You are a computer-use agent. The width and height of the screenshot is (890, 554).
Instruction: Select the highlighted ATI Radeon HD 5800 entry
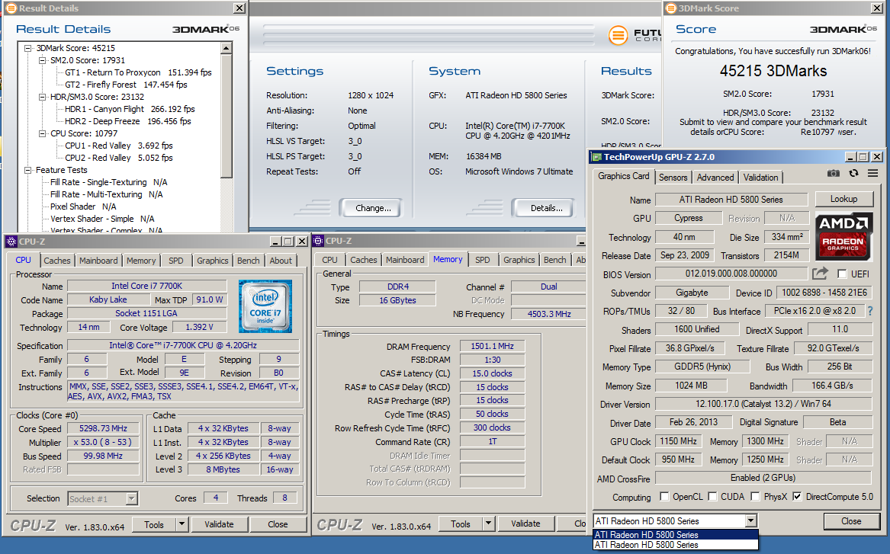click(x=676, y=535)
